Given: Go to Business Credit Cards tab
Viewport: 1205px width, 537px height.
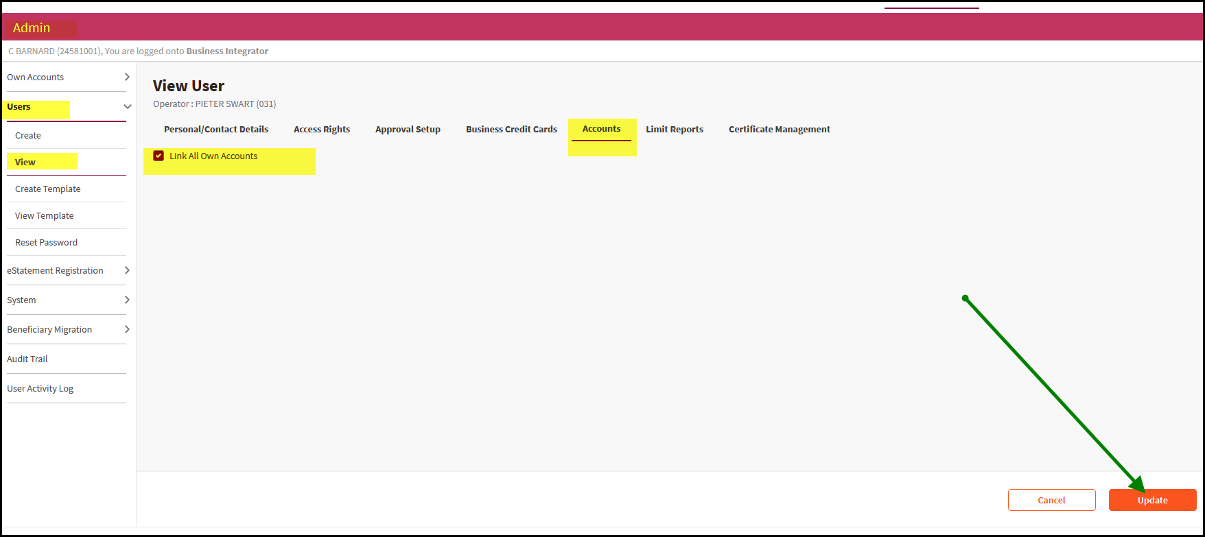Looking at the screenshot, I should point(511,129).
